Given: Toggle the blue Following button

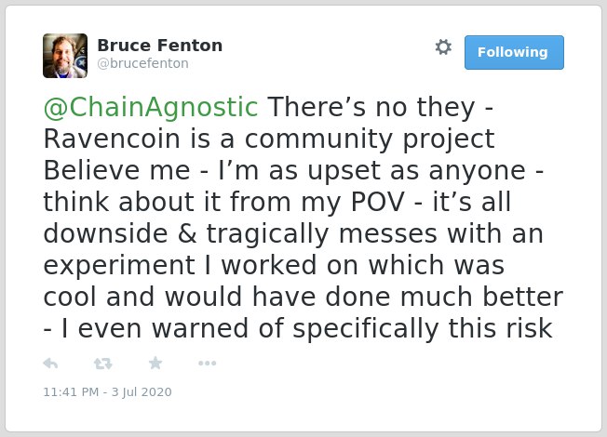Looking at the screenshot, I should click(514, 53).
